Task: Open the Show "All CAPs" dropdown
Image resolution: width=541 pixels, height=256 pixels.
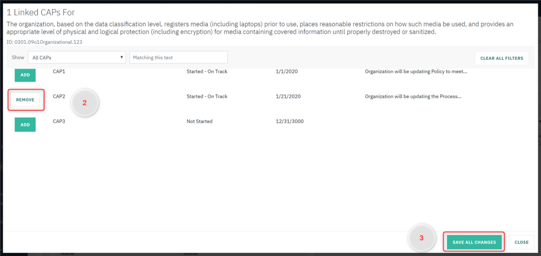Action: click(76, 57)
